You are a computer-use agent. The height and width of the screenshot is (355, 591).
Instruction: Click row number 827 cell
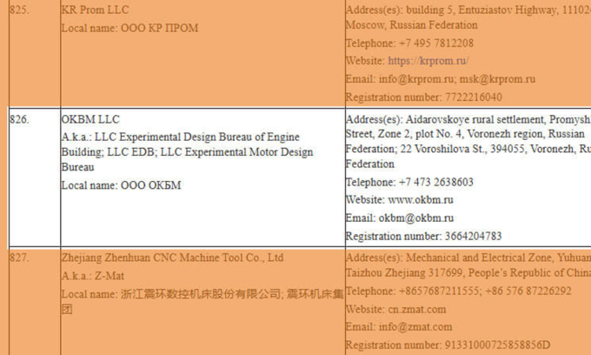point(19,258)
